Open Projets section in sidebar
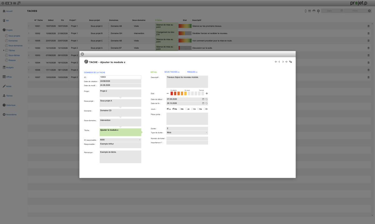The image size is (375, 224). coord(7,30)
